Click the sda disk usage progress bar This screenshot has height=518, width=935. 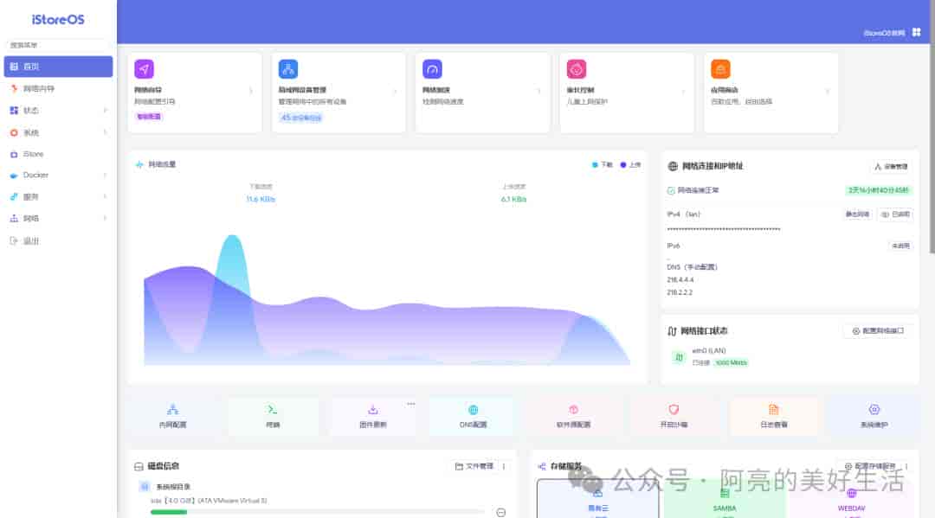coord(317,512)
